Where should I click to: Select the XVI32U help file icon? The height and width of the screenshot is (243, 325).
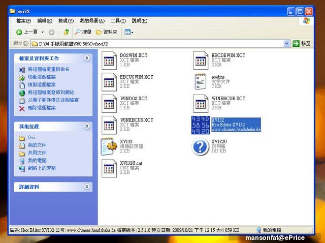(200, 147)
